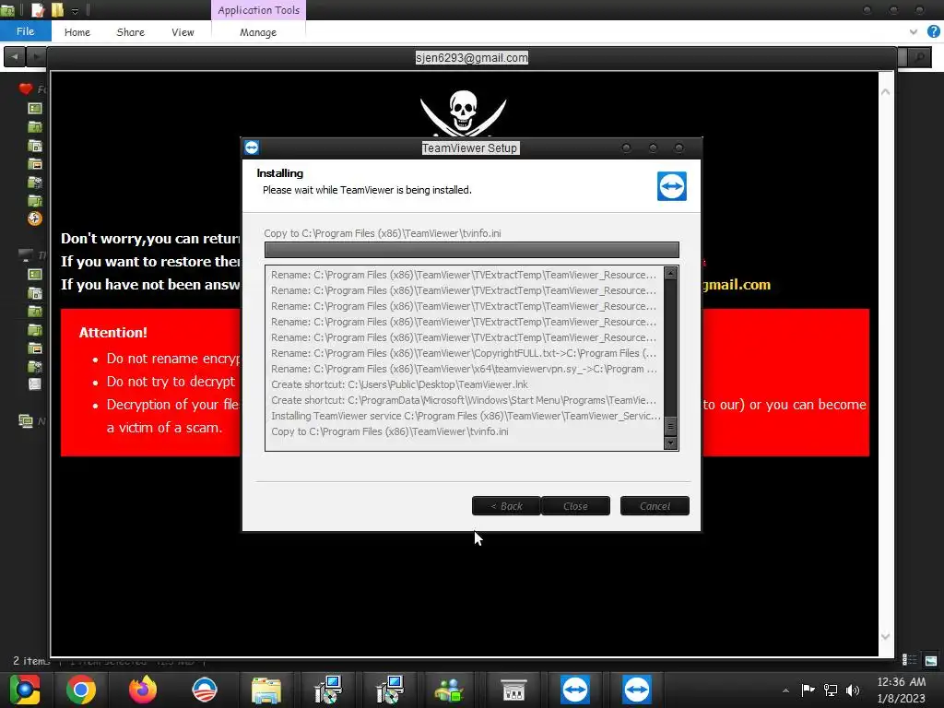Click the Close button in TeamViewer Setup

pyautogui.click(x=575, y=506)
